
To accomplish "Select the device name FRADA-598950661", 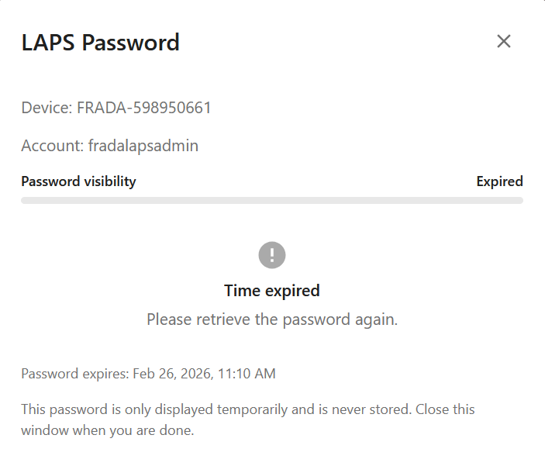I will tap(144, 108).
